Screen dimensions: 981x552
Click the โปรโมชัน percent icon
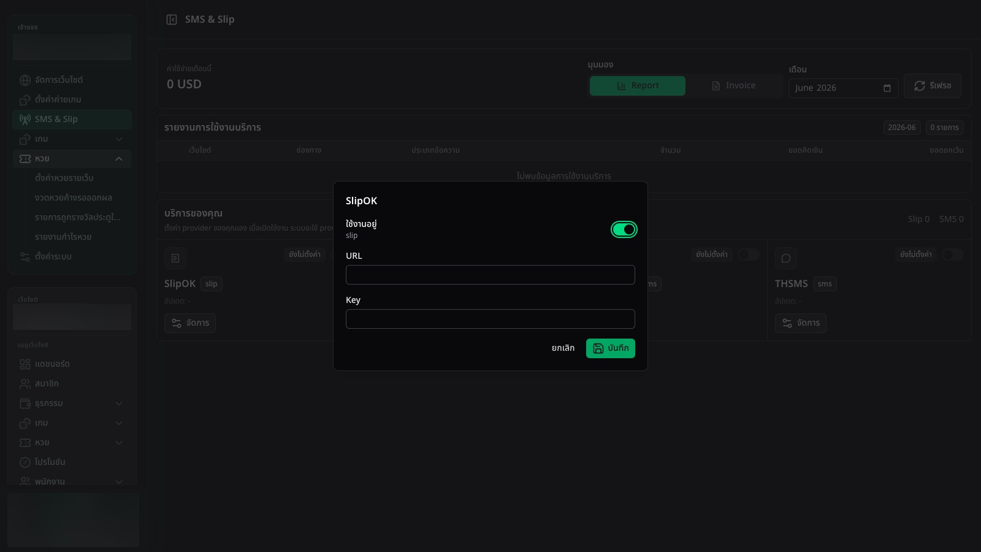point(25,462)
